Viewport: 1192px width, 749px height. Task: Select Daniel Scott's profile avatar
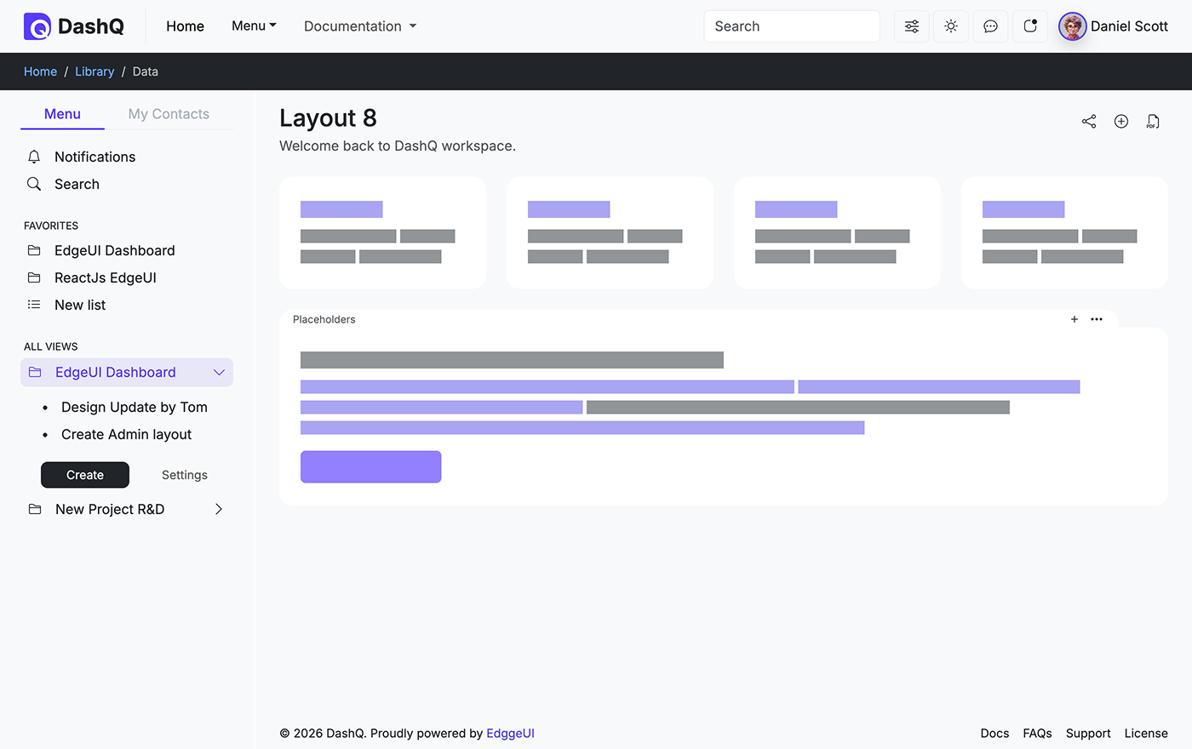[x=1072, y=26]
